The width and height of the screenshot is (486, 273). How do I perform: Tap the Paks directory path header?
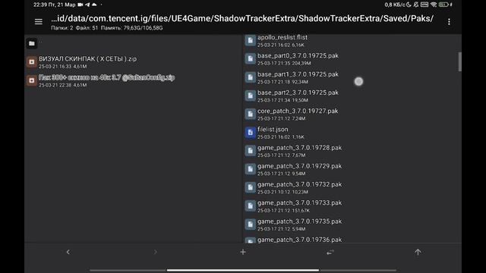point(242,18)
